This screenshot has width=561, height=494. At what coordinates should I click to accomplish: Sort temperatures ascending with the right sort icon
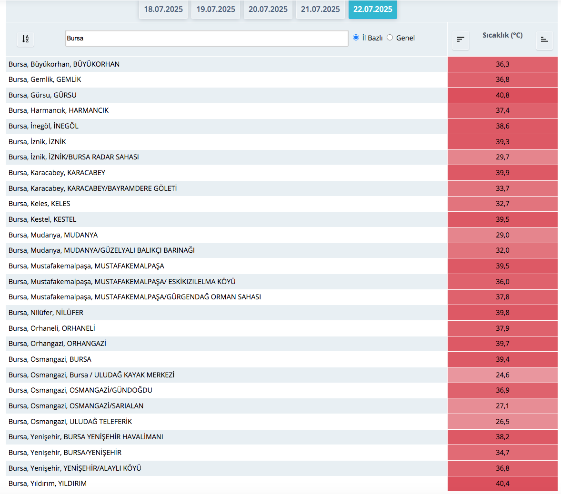pos(544,40)
